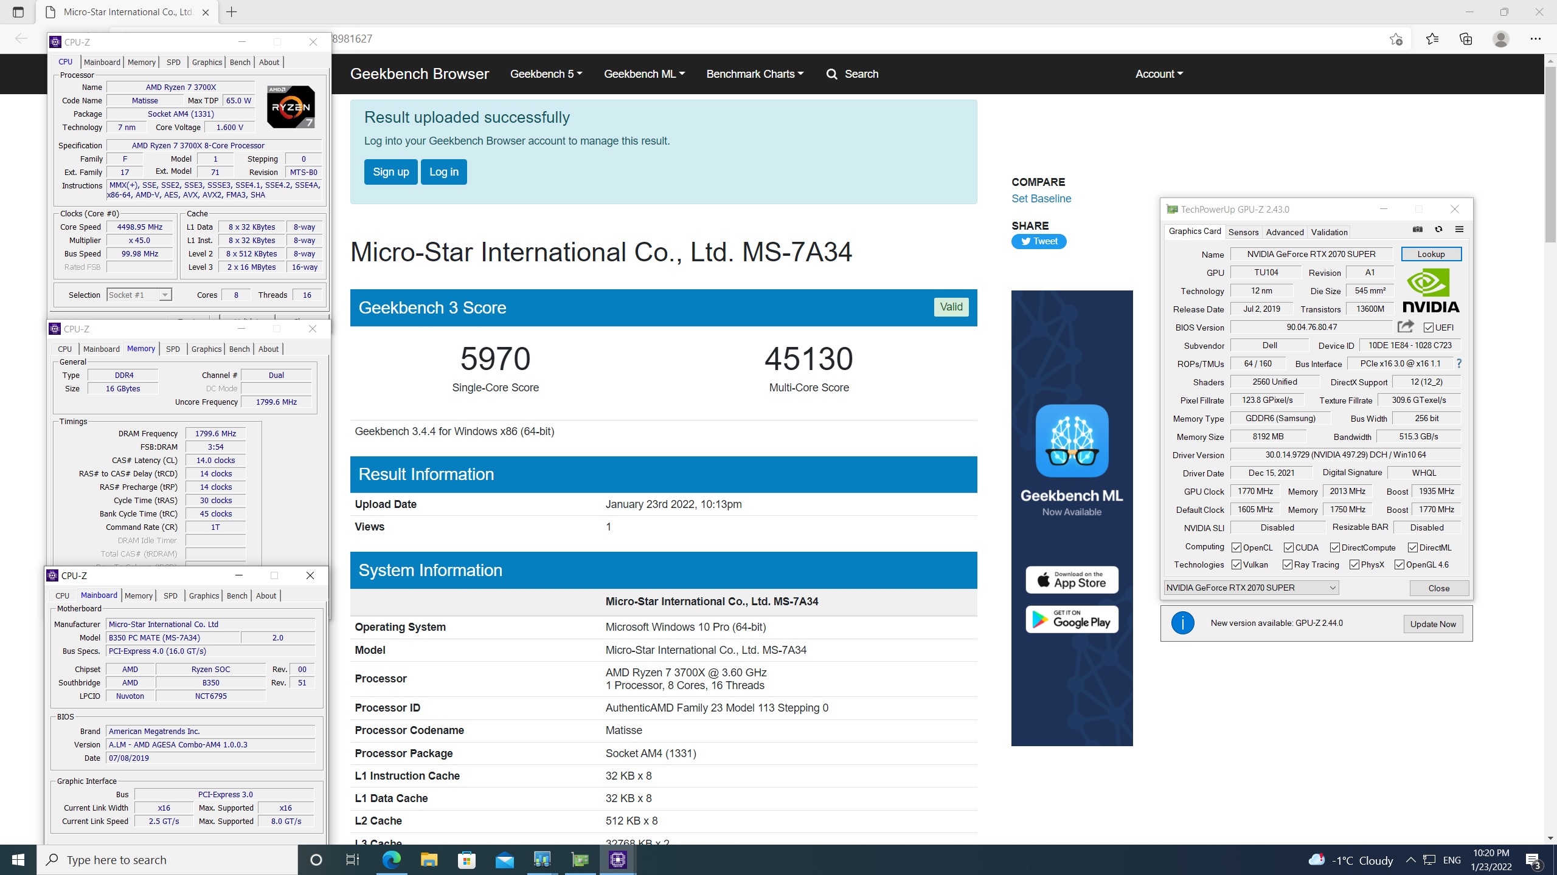Toggle the DirectCompute checkbox
1557x875 pixels.
(x=1334, y=547)
